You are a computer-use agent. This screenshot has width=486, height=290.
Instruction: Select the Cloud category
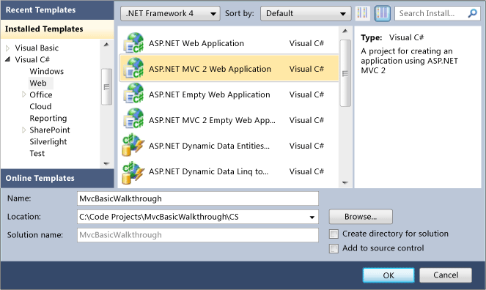tap(40, 106)
